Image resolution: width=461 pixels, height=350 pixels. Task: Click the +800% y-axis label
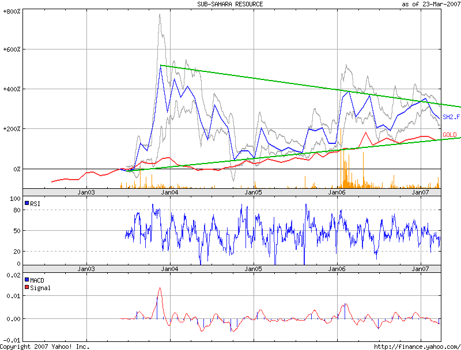coord(12,11)
